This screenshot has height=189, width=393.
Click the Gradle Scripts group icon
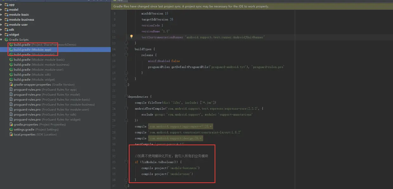(x=6, y=40)
